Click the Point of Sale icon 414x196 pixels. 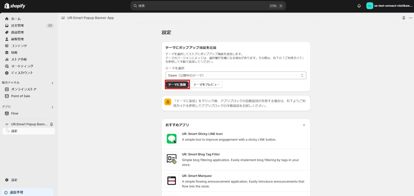(7, 96)
